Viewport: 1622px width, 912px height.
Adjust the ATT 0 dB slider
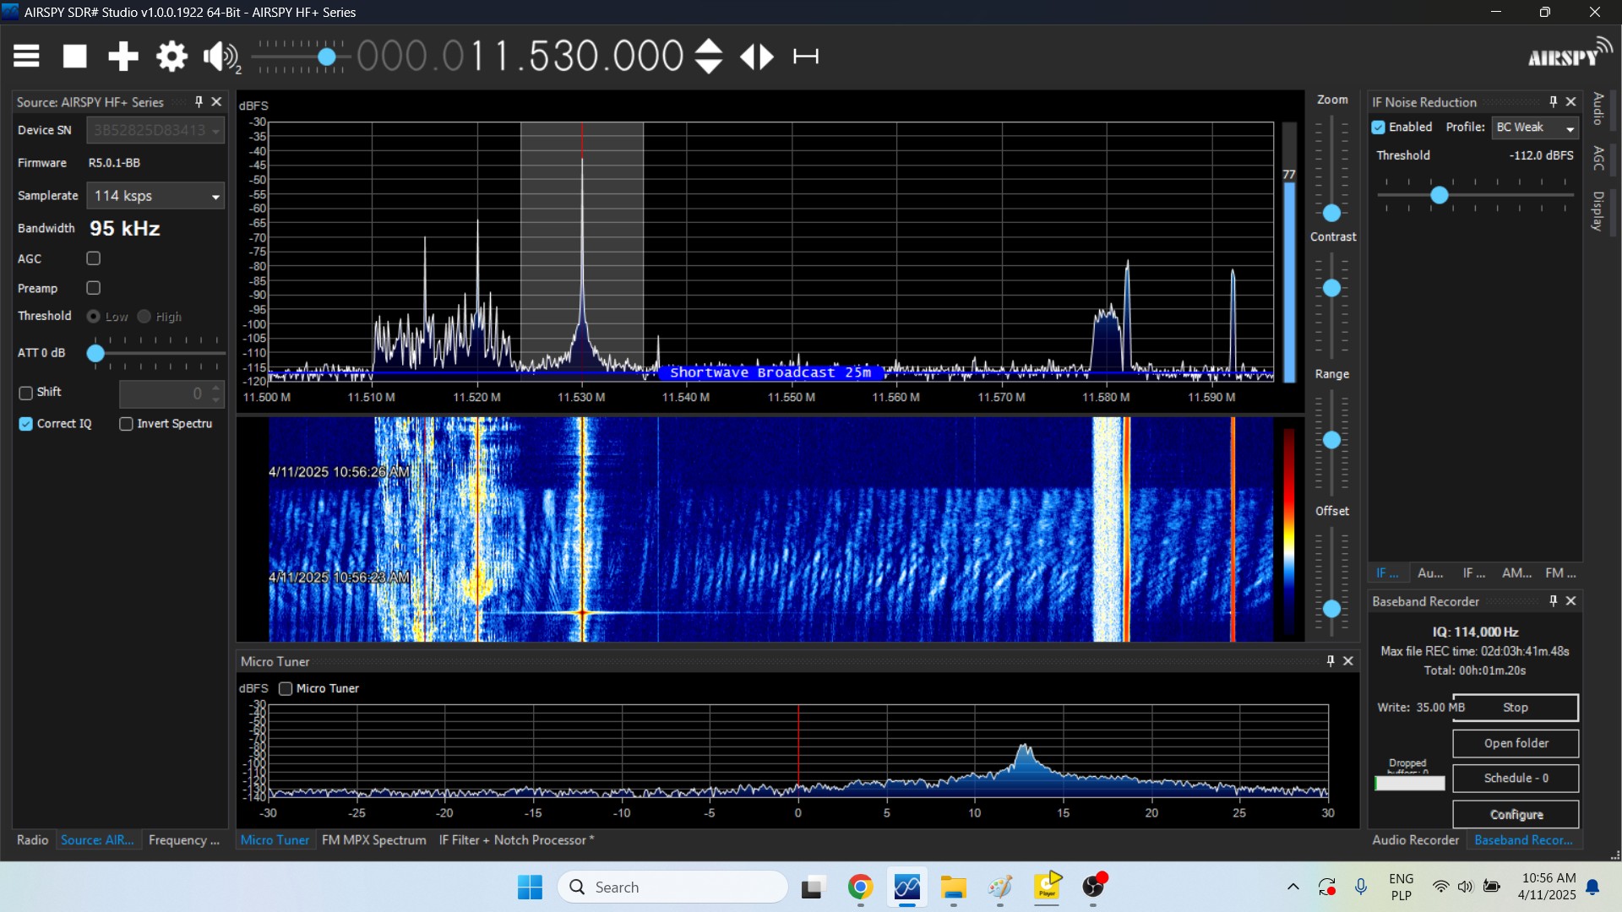tap(95, 353)
